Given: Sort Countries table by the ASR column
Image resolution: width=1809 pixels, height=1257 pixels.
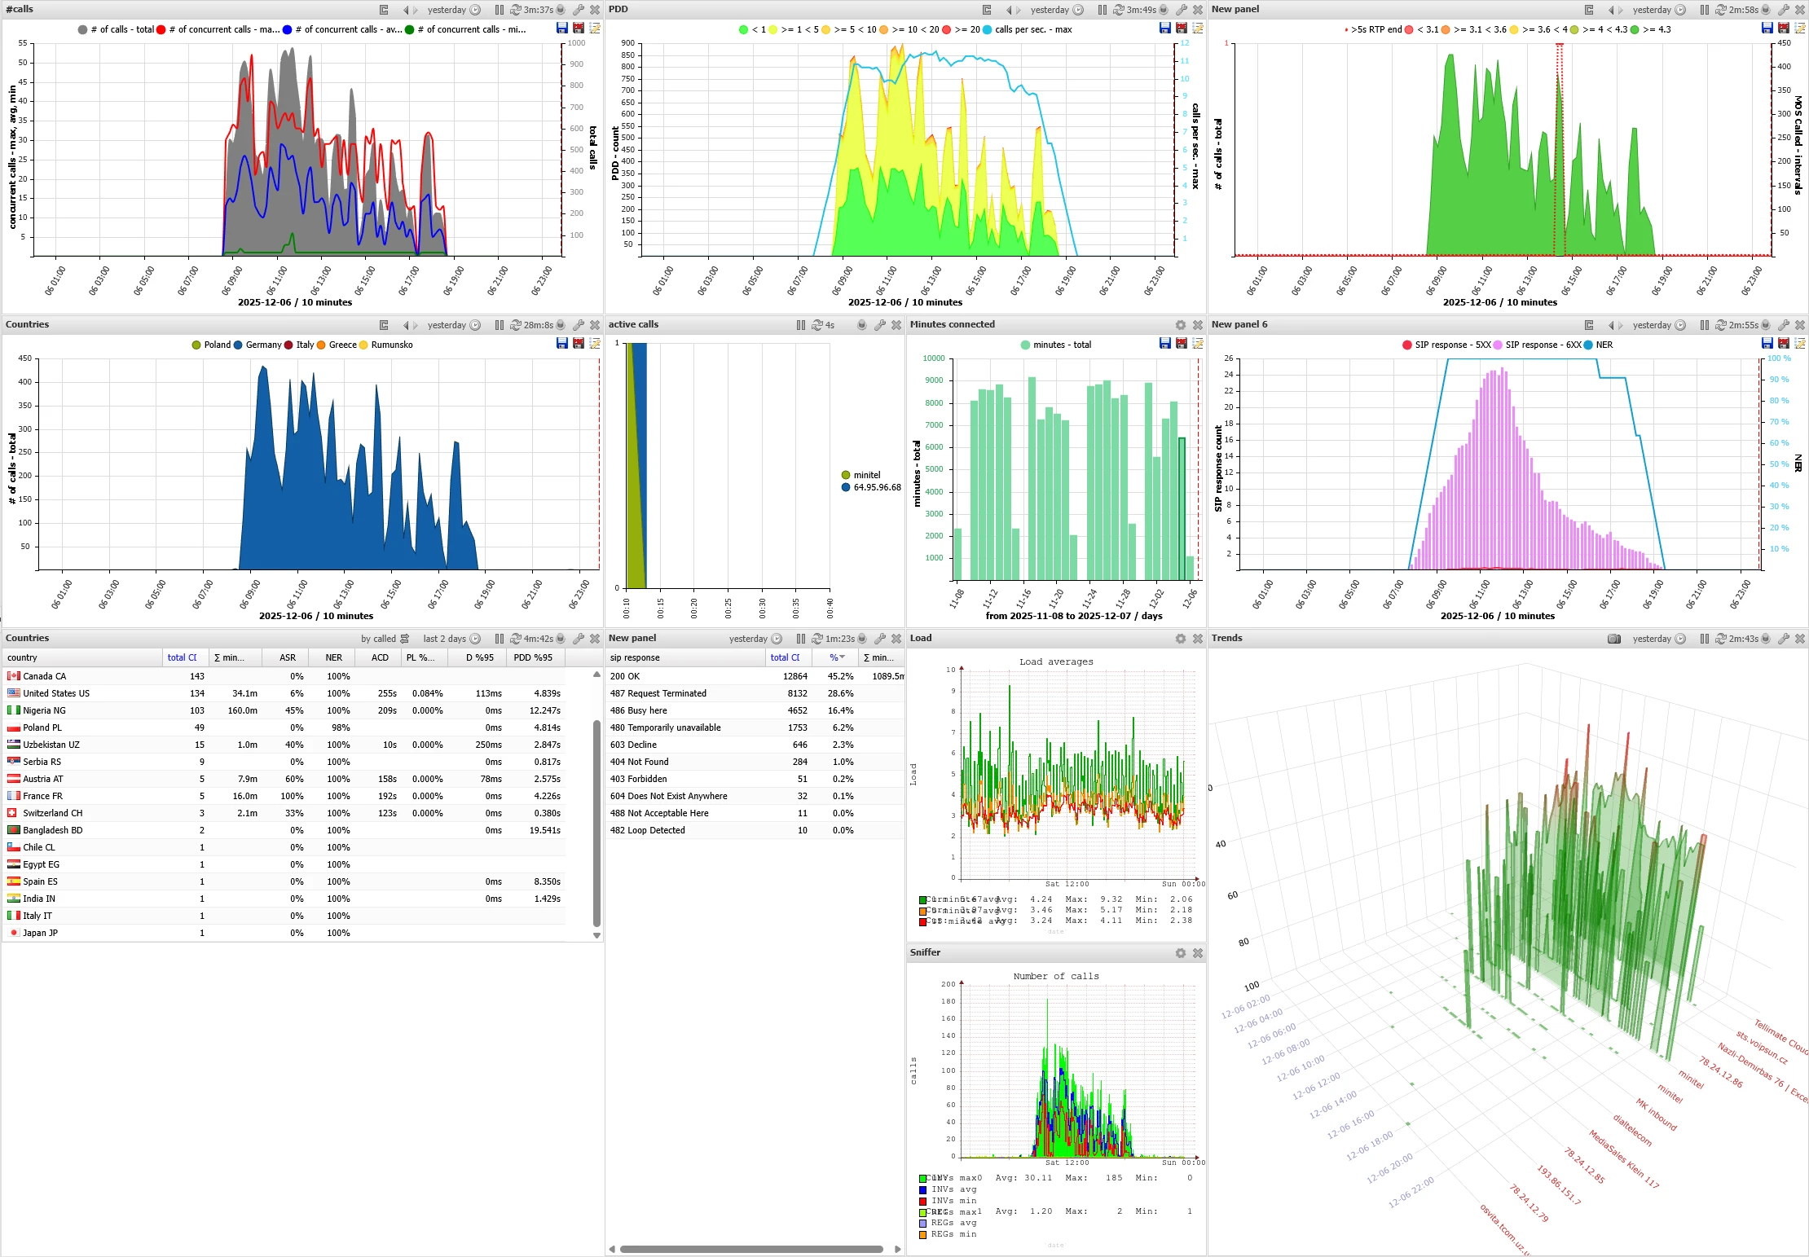Looking at the screenshot, I should [x=287, y=657].
